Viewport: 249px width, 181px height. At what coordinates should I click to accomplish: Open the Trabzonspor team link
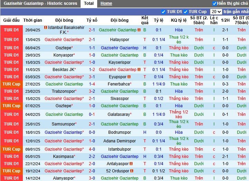coord(63,91)
